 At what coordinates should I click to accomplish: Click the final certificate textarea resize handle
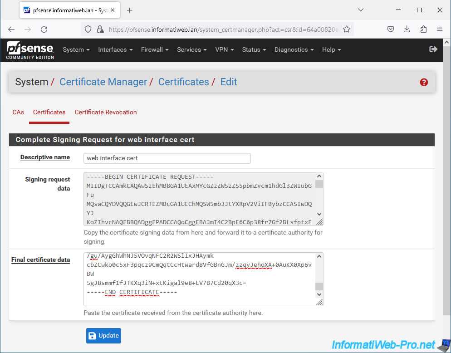click(319, 302)
